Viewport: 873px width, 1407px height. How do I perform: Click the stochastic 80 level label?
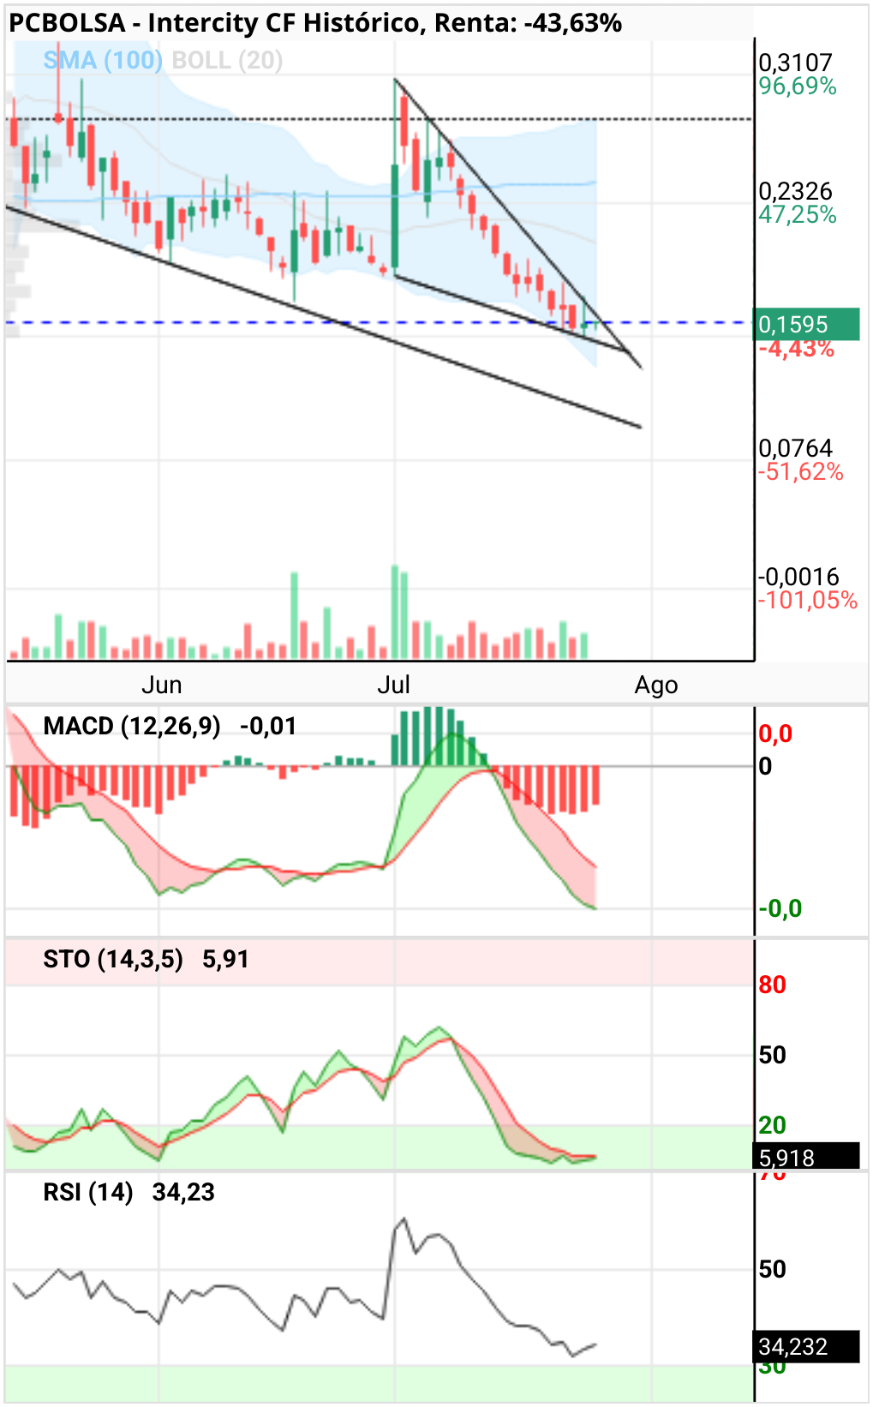point(772,985)
